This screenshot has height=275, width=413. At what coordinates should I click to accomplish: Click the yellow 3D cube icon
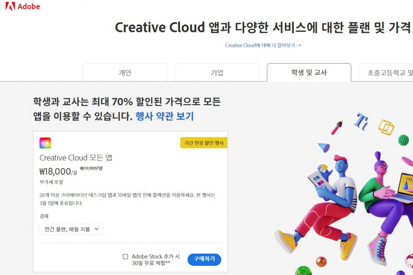(386, 127)
